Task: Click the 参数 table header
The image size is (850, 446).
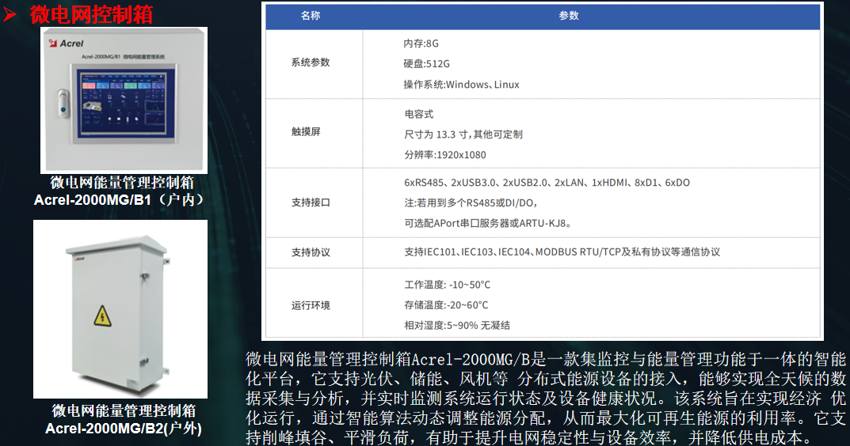Action: click(569, 16)
